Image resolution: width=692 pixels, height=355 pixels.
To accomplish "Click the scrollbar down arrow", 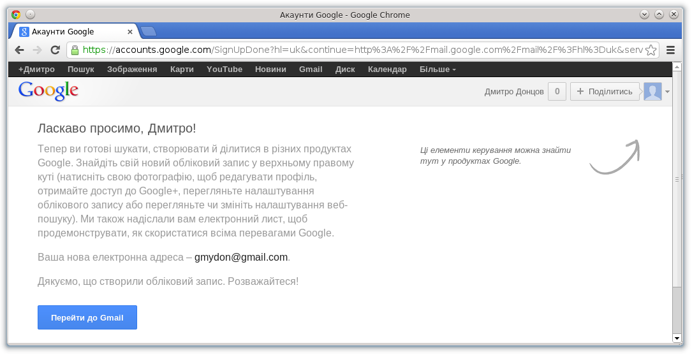I will tap(677, 338).
